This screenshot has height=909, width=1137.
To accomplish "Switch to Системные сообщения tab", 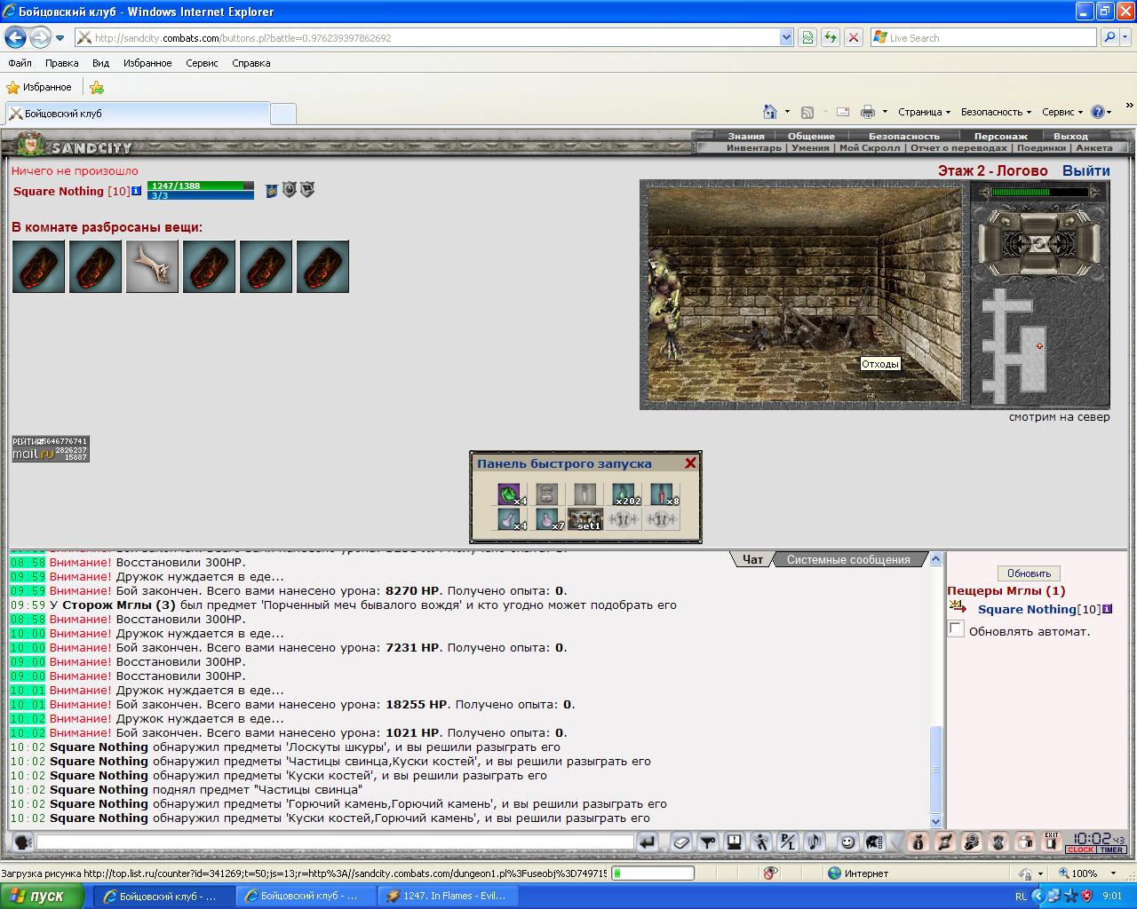I will tap(848, 559).
